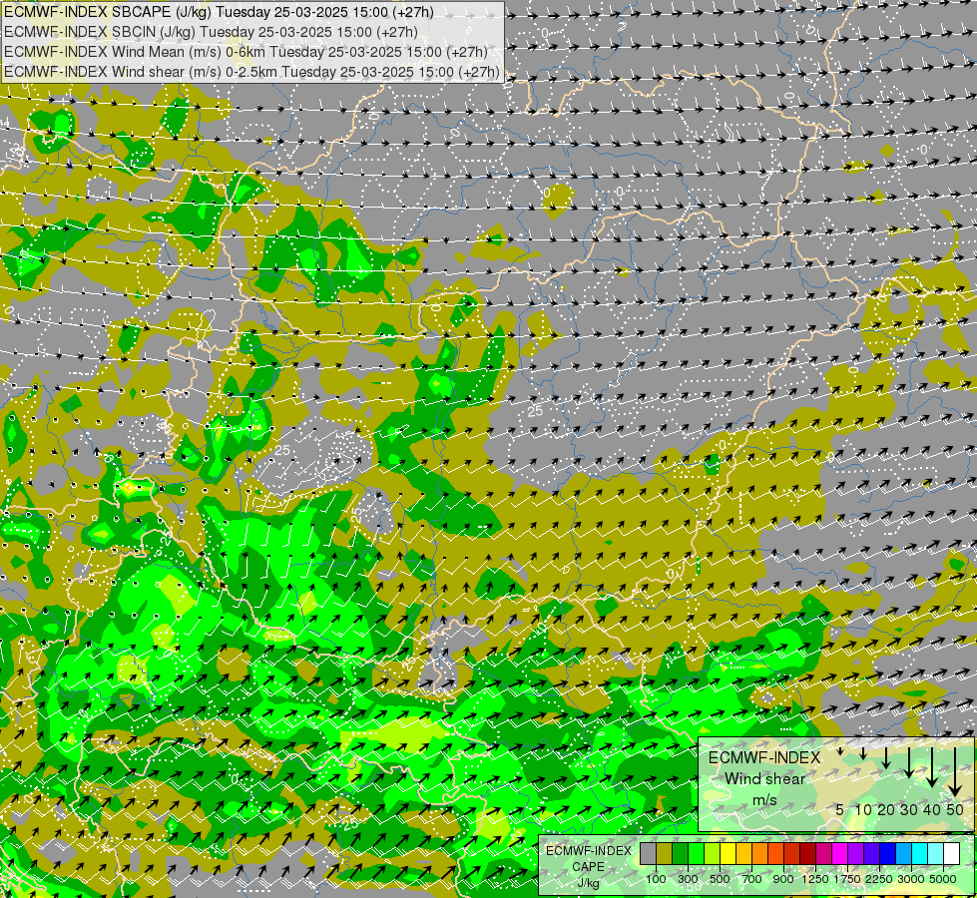Click the 30 m/s wind shear legend arrow
This screenshot has width=977, height=898.
pos(909,762)
